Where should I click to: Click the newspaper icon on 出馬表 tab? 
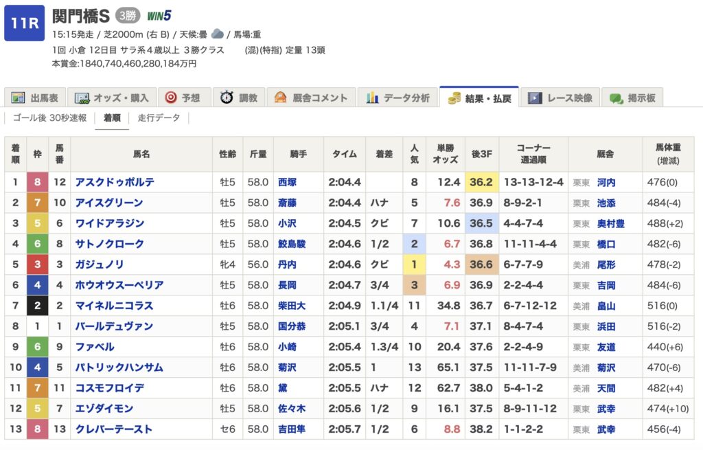(19, 98)
